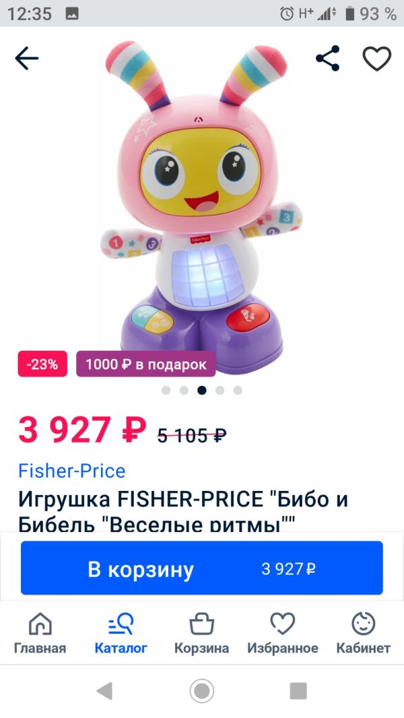The image size is (404, 718).
Task: Open the Корзина basket tab
Action: tap(202, 633)
